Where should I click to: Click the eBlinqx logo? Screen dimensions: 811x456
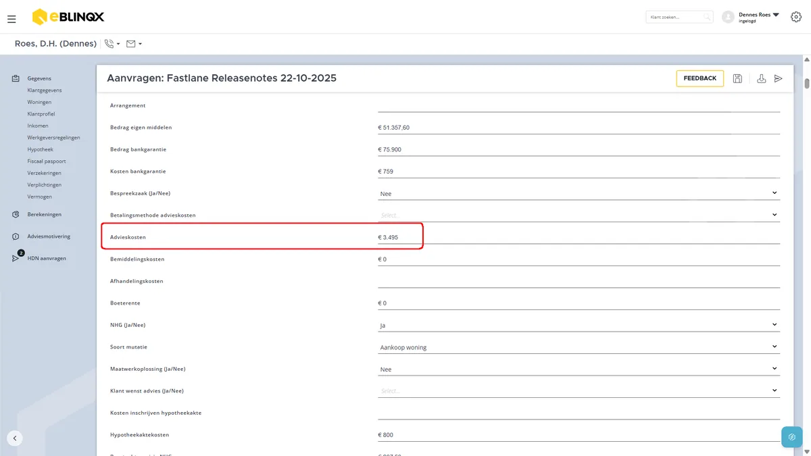(68, 17)
